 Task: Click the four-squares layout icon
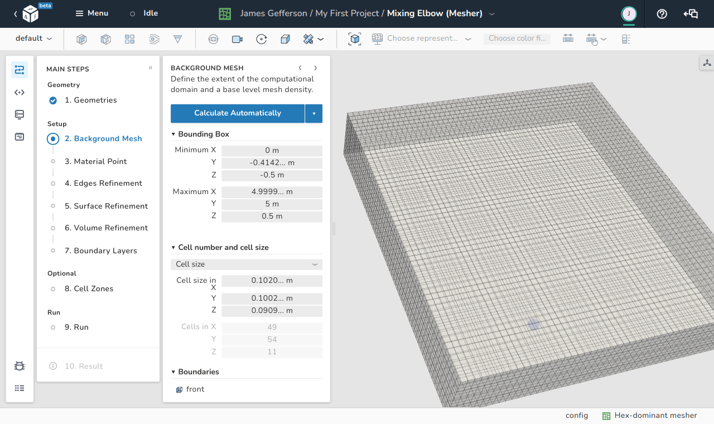[130, 39]
